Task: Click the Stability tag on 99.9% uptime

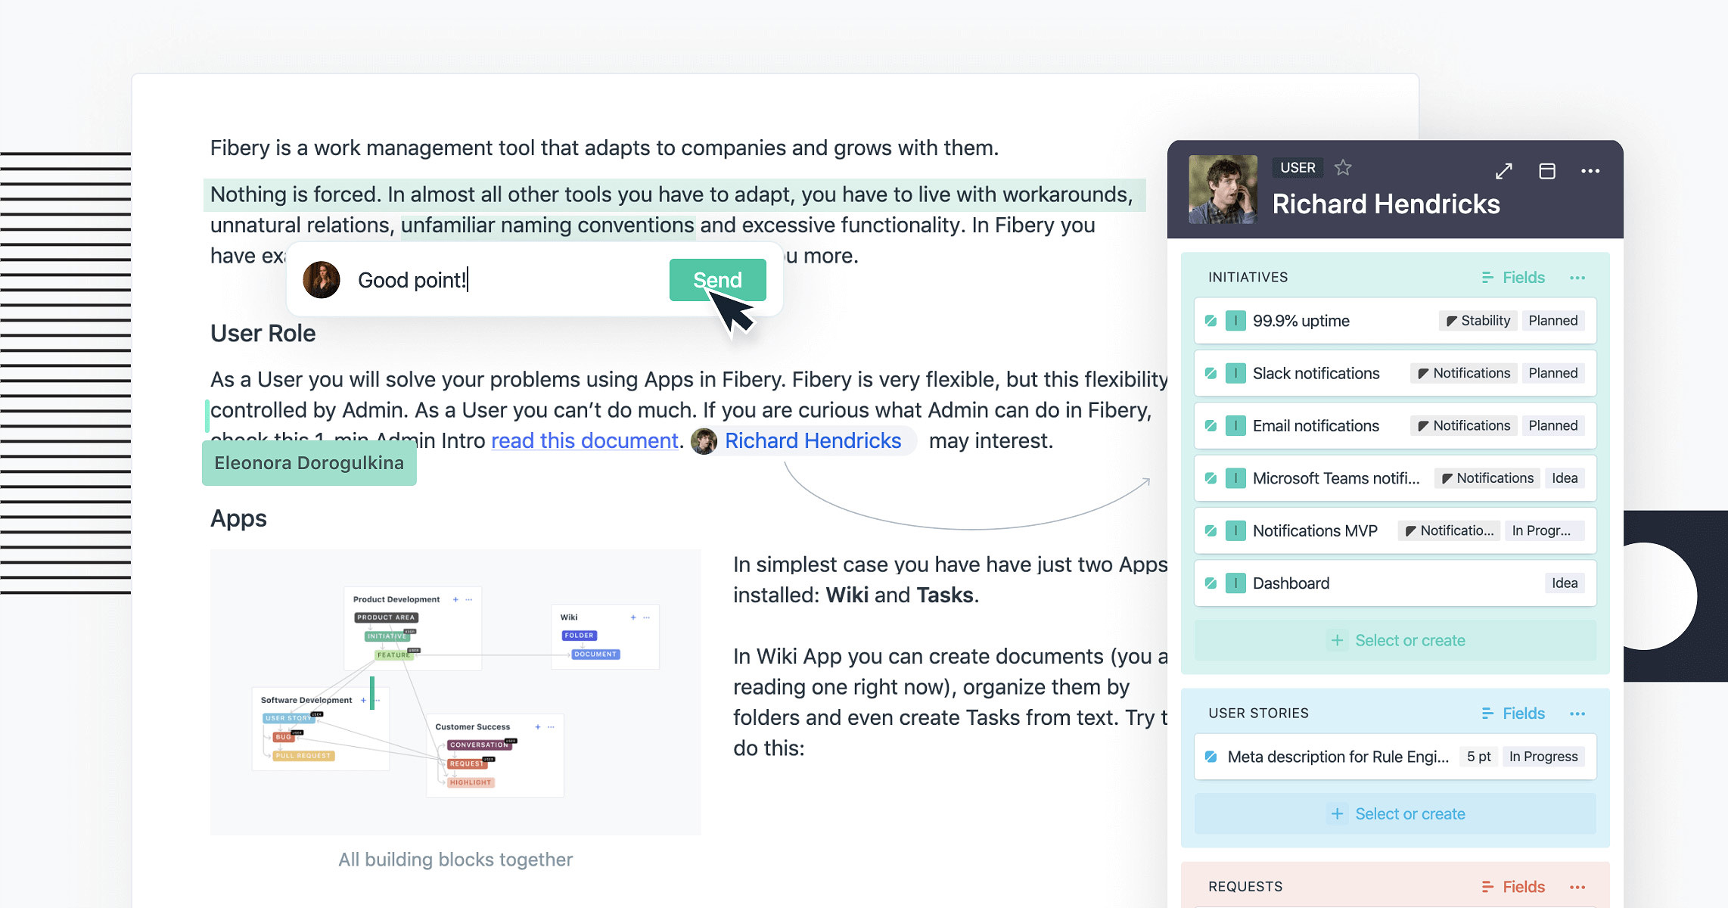Action: coord(1478,321)
